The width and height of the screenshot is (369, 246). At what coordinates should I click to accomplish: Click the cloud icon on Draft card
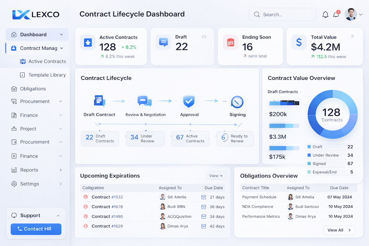tap(204, 36)
